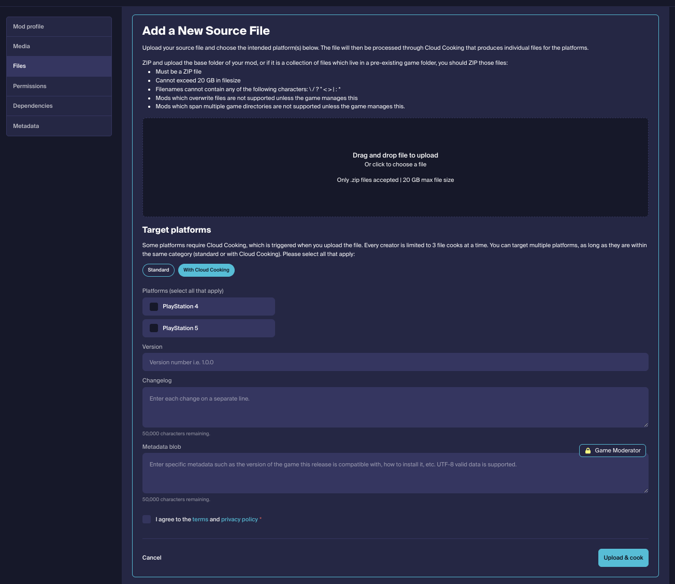The image size is (675, 584).
Task: Select the With Cloud Cooking category
Action: click(206, 270)
